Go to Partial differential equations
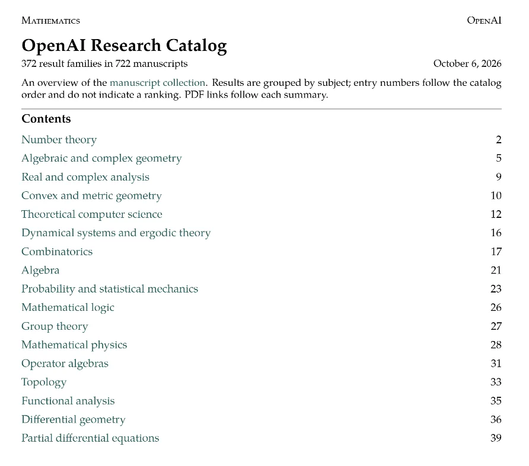The height and width of the screenshot is (466, 529). [90, 438]
